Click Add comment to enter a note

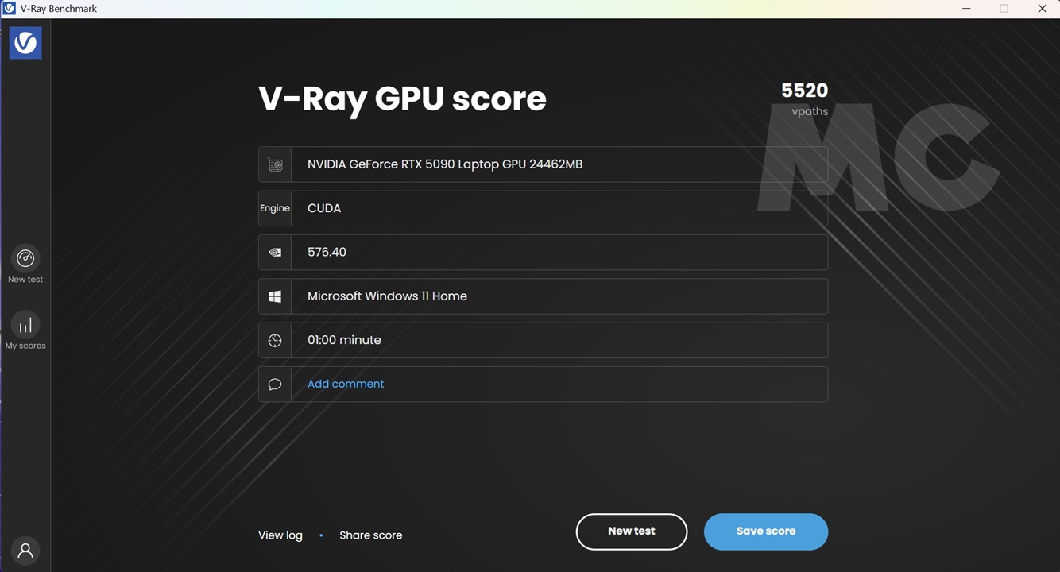pos(346,384)
